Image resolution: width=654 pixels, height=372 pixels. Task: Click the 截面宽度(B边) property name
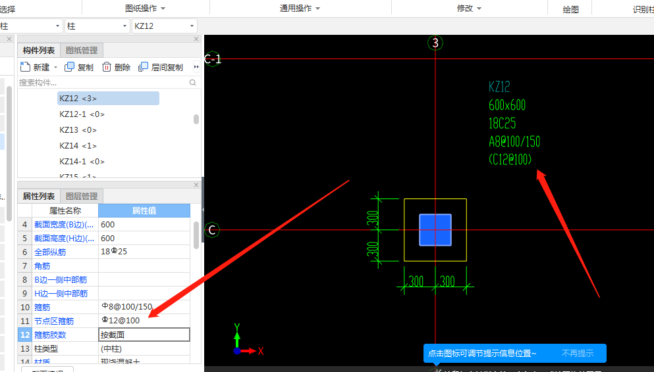(64, 225)
